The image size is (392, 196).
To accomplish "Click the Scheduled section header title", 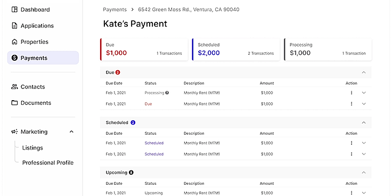I will click(x=117, y=123).
